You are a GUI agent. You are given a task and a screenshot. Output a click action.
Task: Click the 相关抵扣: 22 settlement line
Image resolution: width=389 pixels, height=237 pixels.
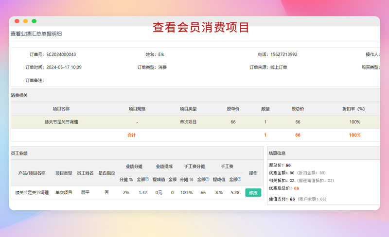click(301, 181)
